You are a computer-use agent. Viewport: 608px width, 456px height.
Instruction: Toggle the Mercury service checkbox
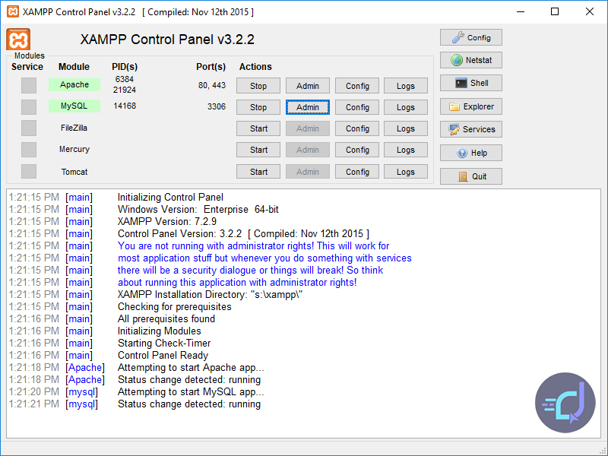29,149
